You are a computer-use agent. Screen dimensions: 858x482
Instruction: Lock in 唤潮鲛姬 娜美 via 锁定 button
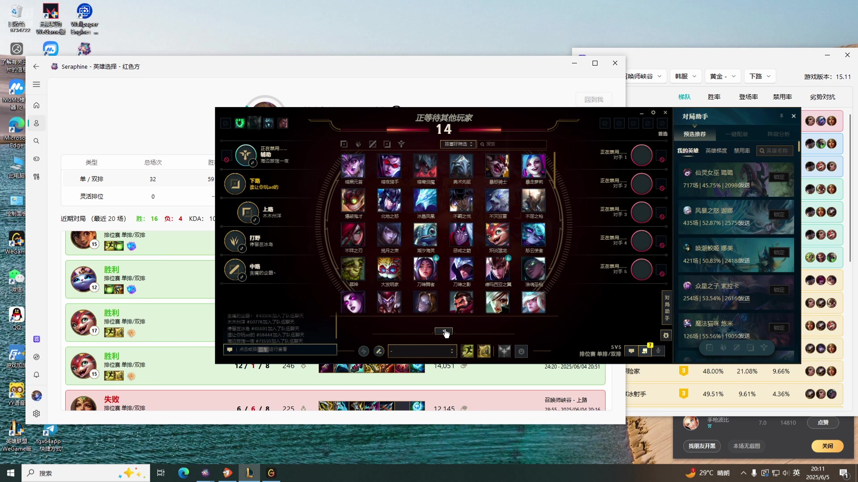click(x=779, y=253)
